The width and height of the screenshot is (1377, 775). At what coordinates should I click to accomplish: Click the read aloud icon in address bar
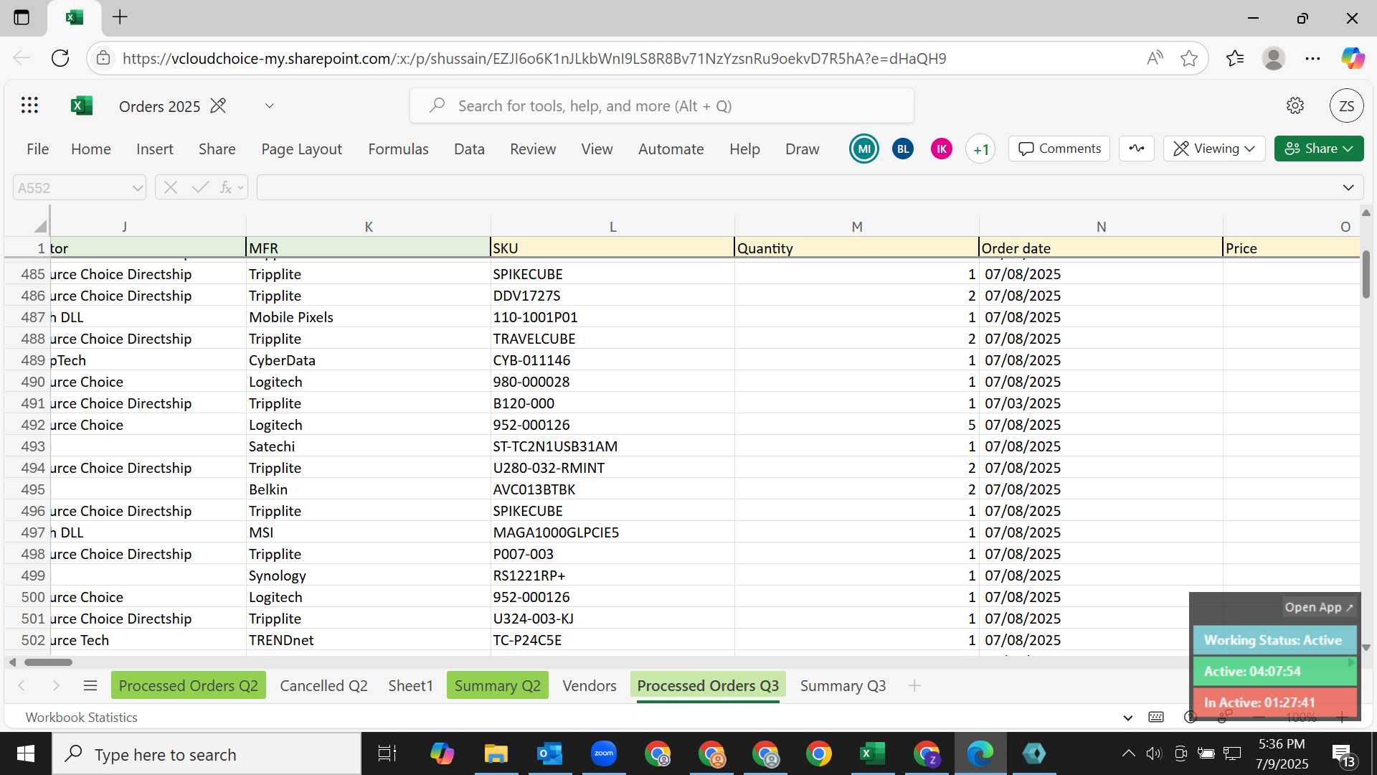point(1154,58)
